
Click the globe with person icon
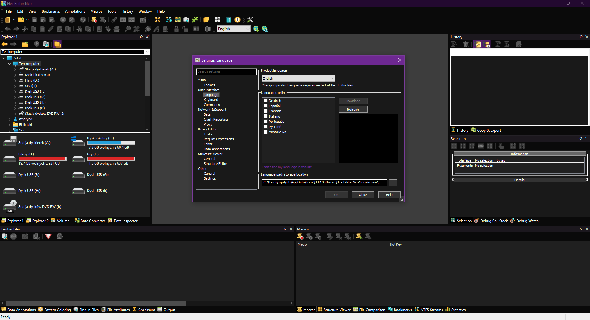(265, 29)
